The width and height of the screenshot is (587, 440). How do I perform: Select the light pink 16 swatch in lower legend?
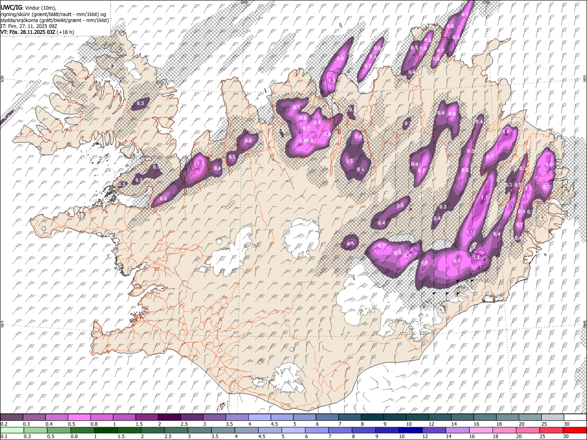point(481,430)
